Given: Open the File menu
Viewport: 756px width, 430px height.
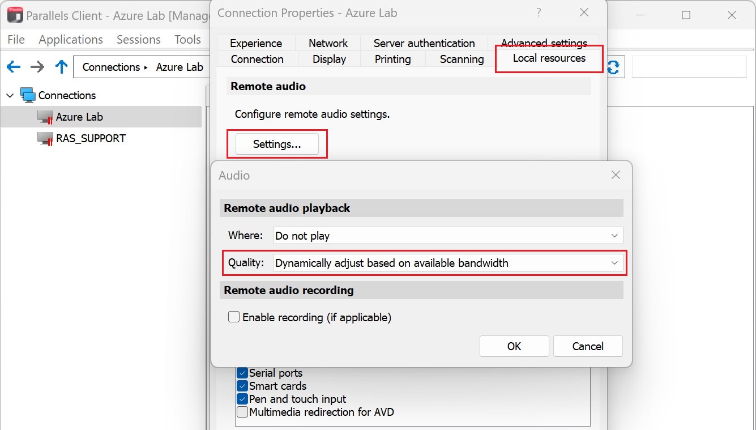Looking at the screenshot, I should click(16, 40).
